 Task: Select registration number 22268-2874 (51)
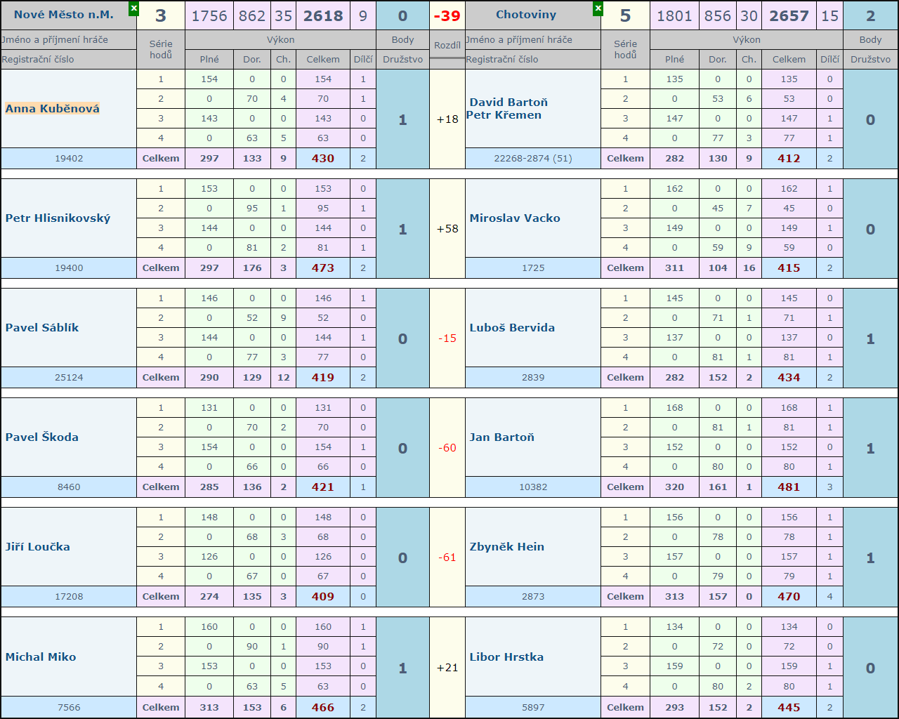[533, 159]
